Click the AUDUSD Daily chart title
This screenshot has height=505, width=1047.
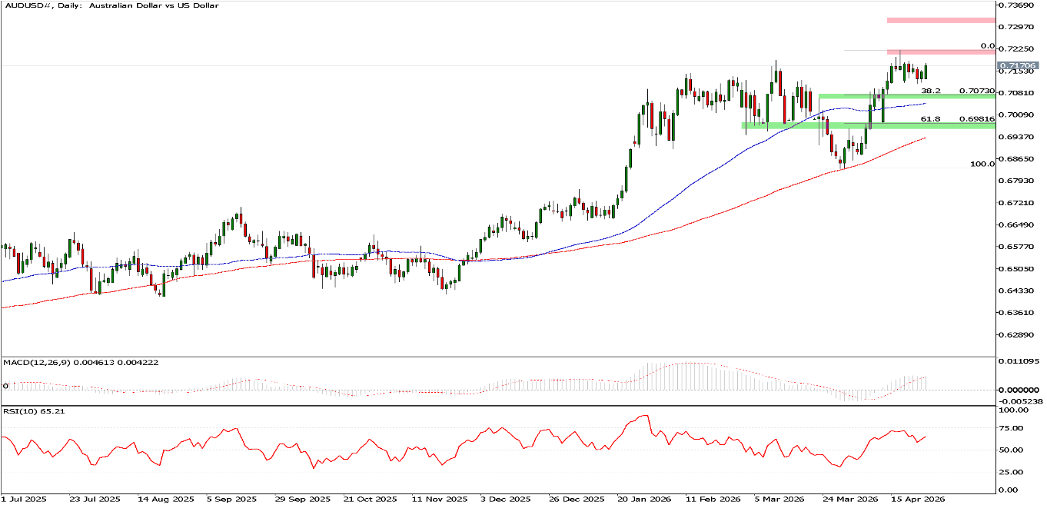(111, 5)
